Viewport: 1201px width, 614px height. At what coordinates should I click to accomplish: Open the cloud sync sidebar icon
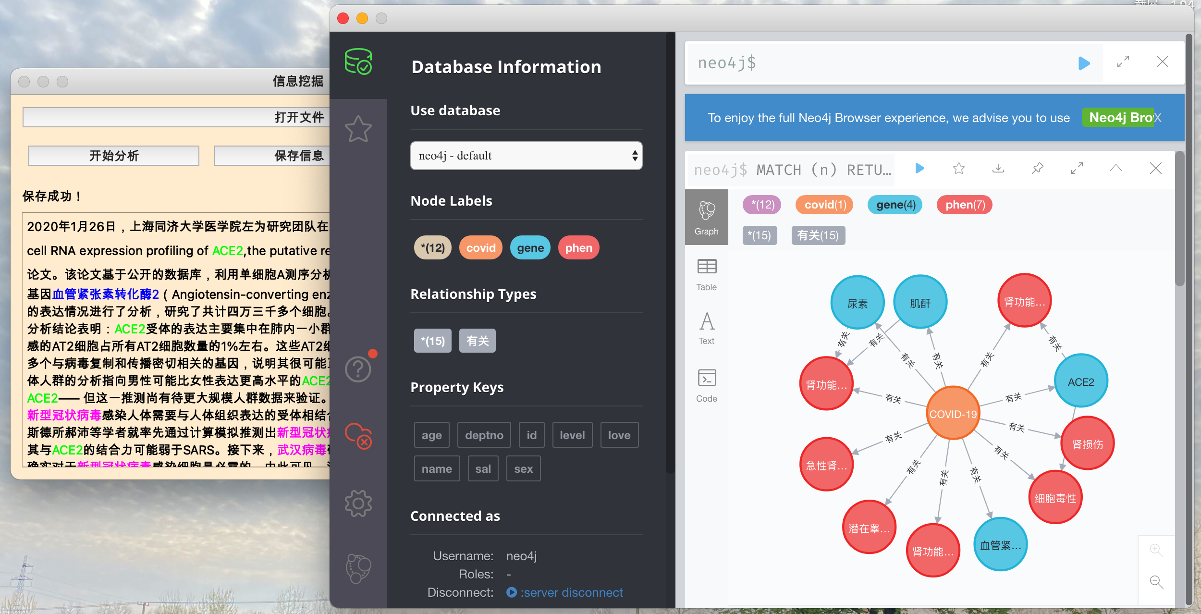(358, 436)
